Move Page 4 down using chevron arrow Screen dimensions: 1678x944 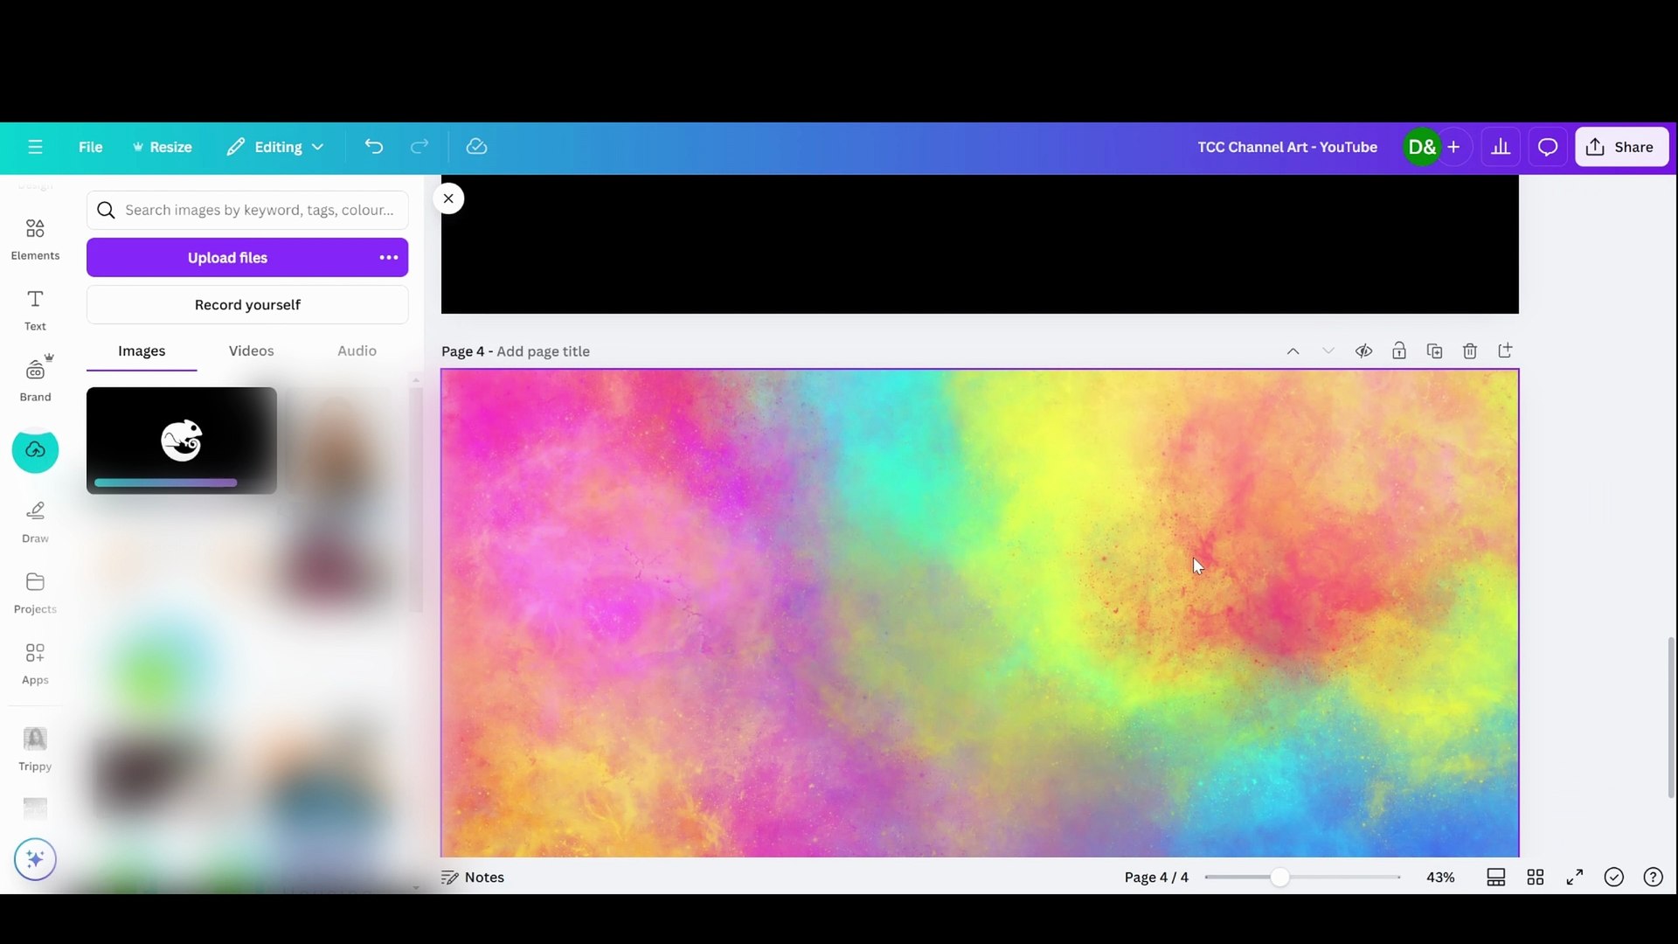click(1328, 351)
